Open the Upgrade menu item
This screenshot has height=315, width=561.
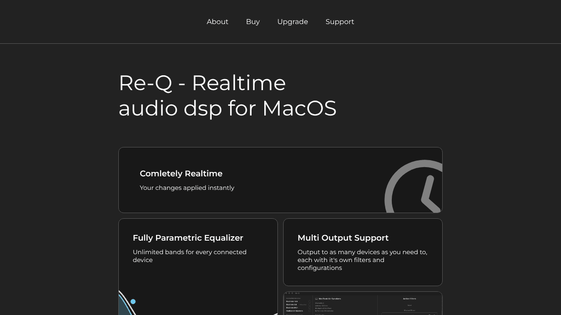(293, 22)
